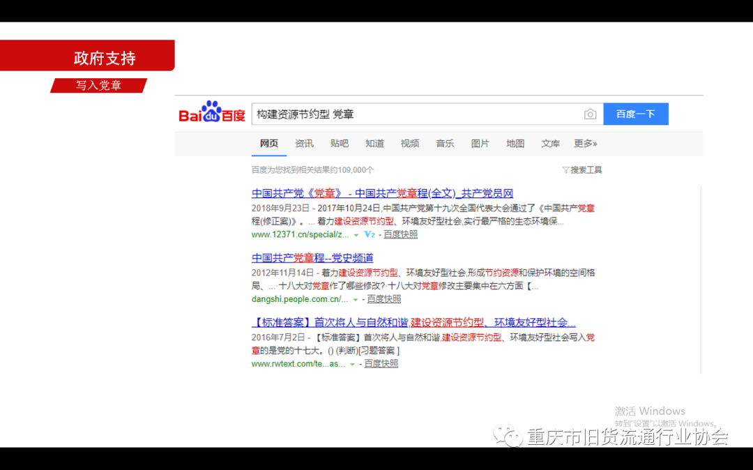Open 百度快照 for the dangshi.people.com.cn result

point(383,299)
